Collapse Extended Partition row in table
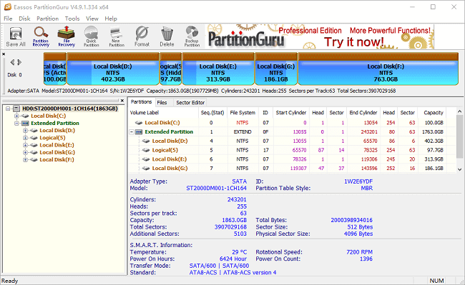The image size is (465, 285). [132, 131]
